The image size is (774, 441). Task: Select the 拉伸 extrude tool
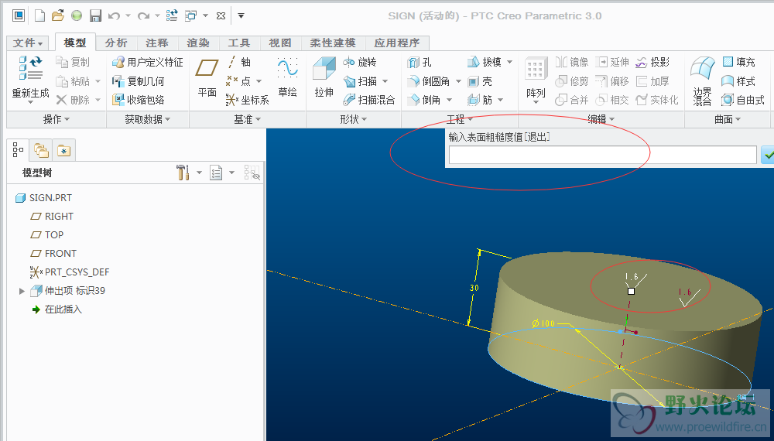(324, 77)
